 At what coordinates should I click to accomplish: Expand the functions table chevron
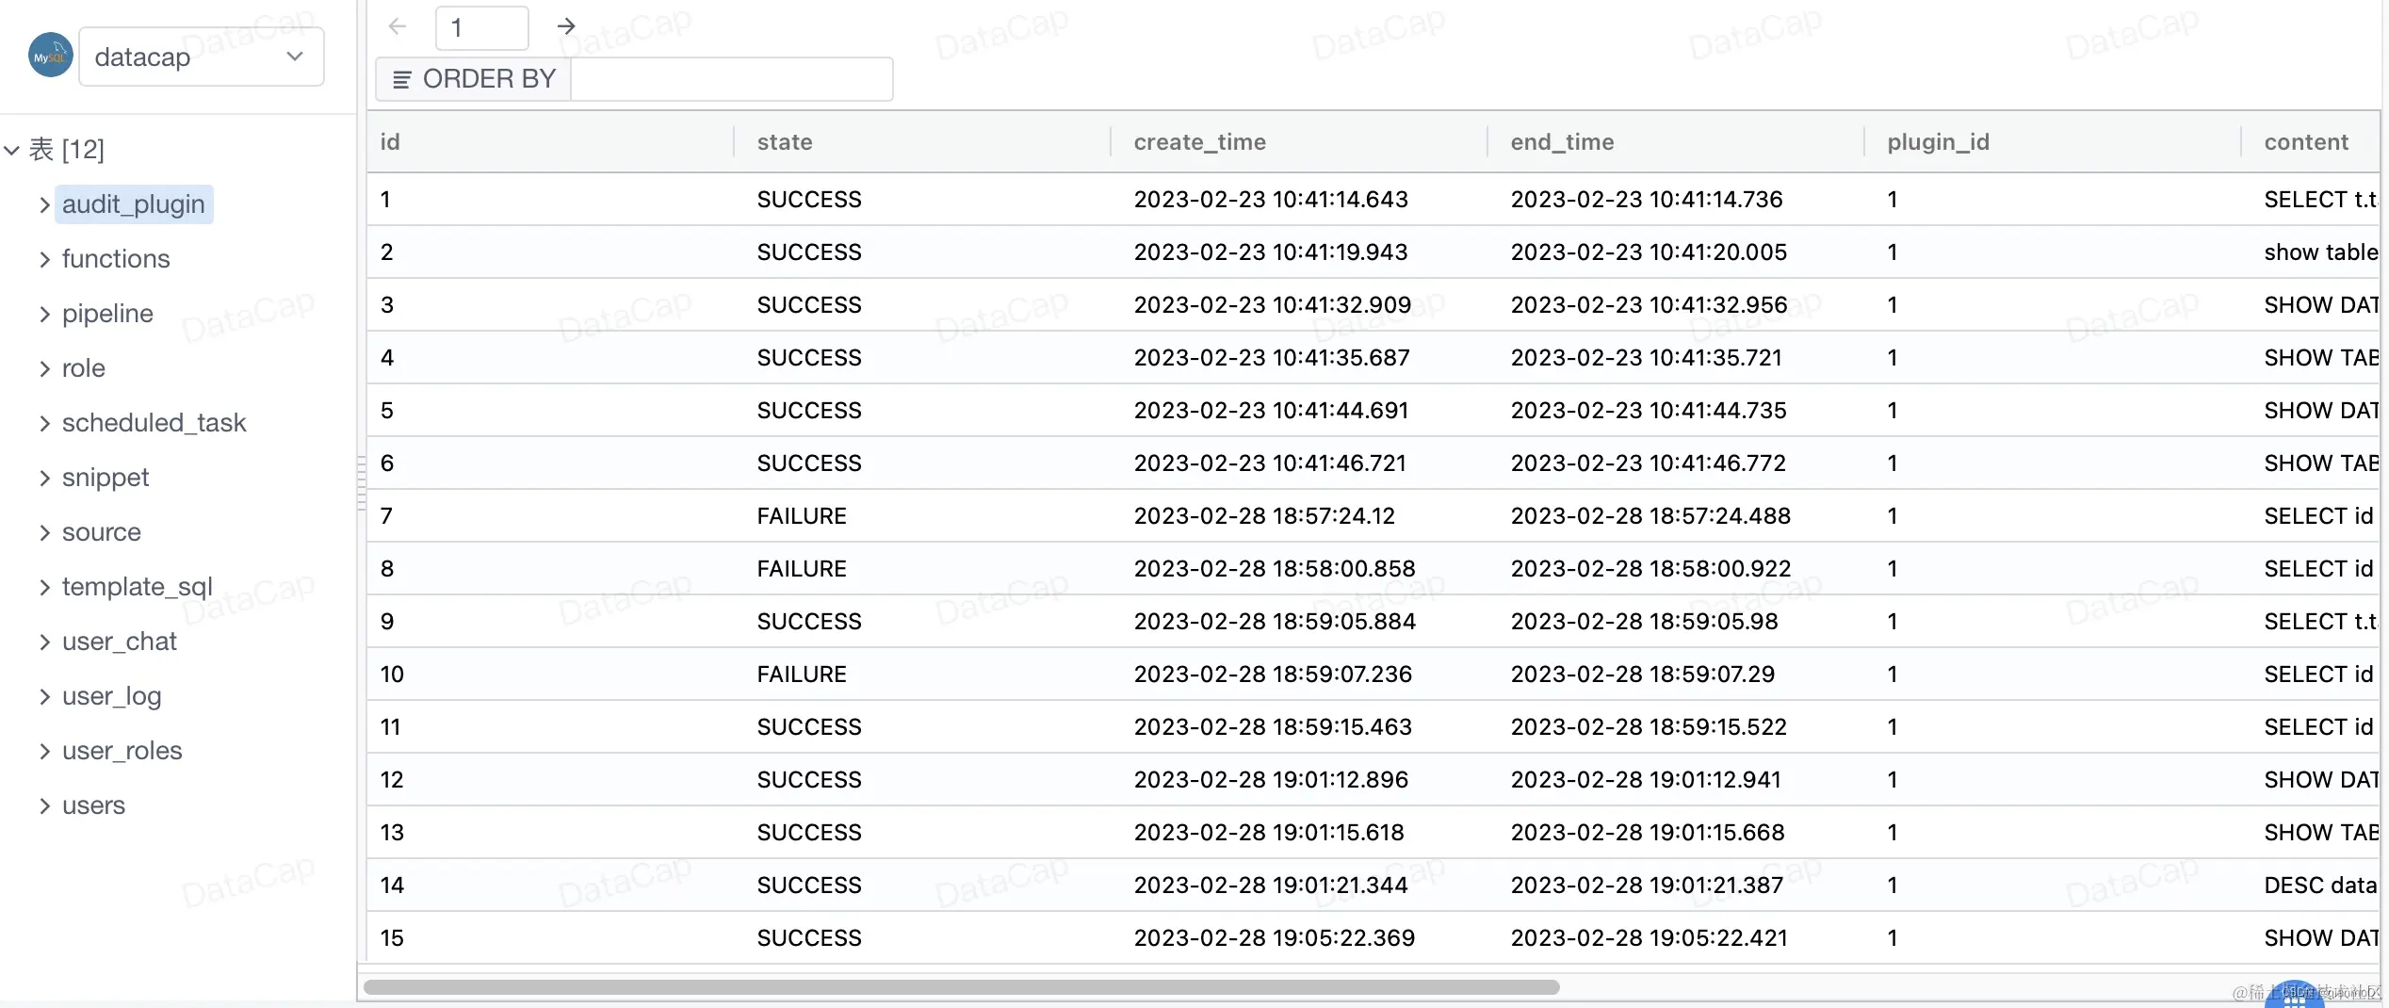[44, 259]
